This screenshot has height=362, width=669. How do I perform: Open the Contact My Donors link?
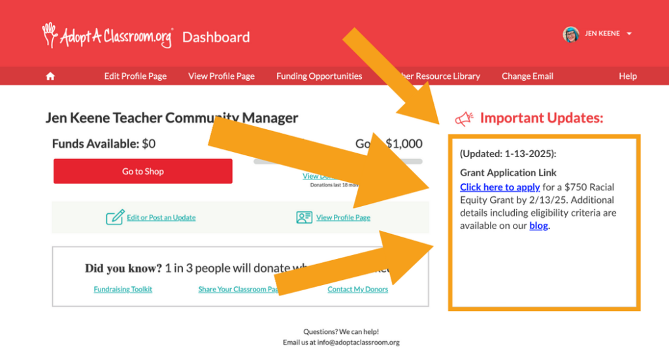[x=357, y=289]
